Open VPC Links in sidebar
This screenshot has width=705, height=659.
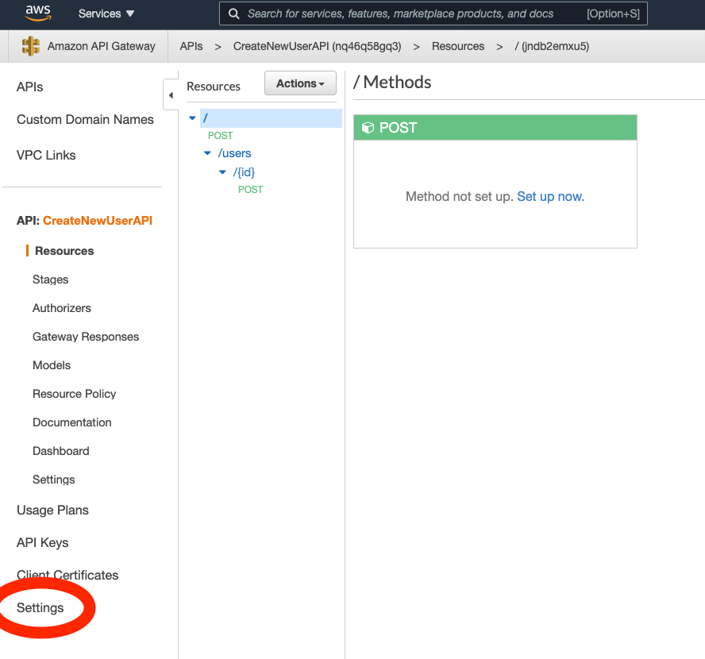[46, 155]
